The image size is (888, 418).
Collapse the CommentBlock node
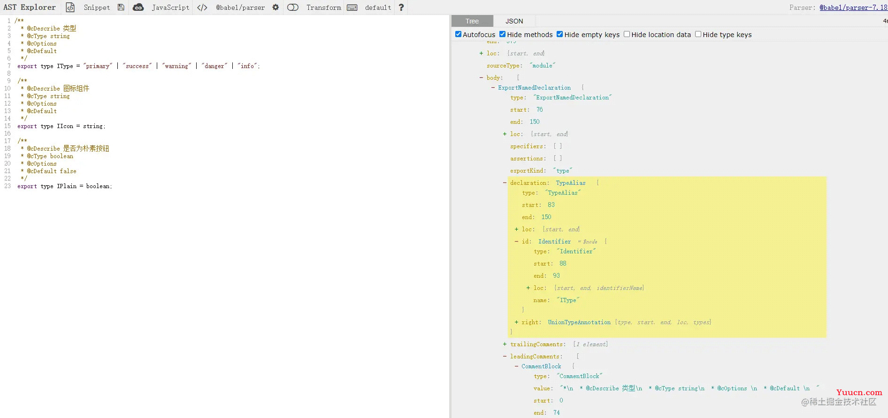pyautogui.click(x=517, y=366)
